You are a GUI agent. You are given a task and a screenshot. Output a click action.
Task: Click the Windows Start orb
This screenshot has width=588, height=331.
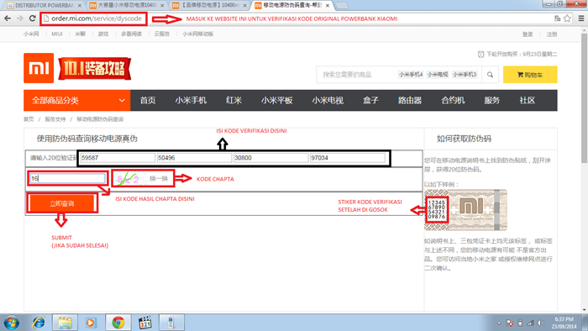(11, 323)
